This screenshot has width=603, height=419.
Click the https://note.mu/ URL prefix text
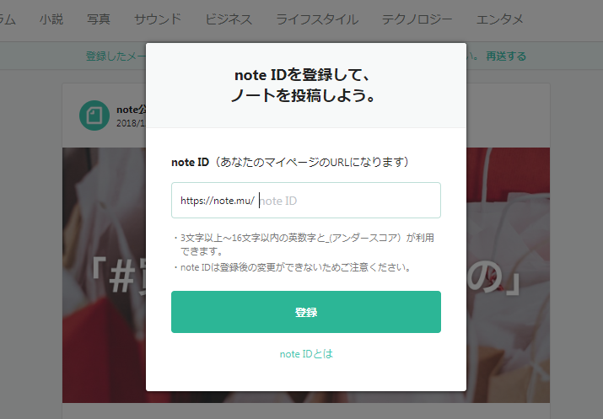click(218, 201)
